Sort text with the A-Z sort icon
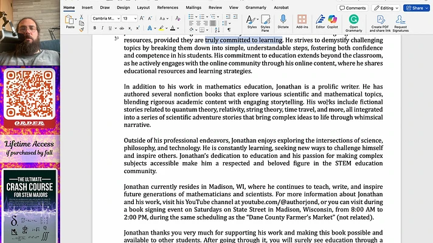433x243 pixels. (x=217, y=30)
